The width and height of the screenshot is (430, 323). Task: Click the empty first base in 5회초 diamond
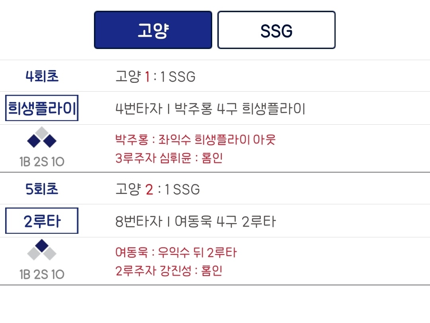49,254
